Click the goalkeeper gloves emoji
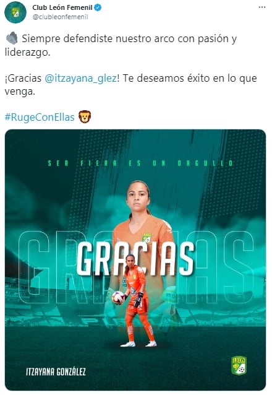The width and height of the screenshot is (272, 395). pyautogui.click(x=12, y=38)
